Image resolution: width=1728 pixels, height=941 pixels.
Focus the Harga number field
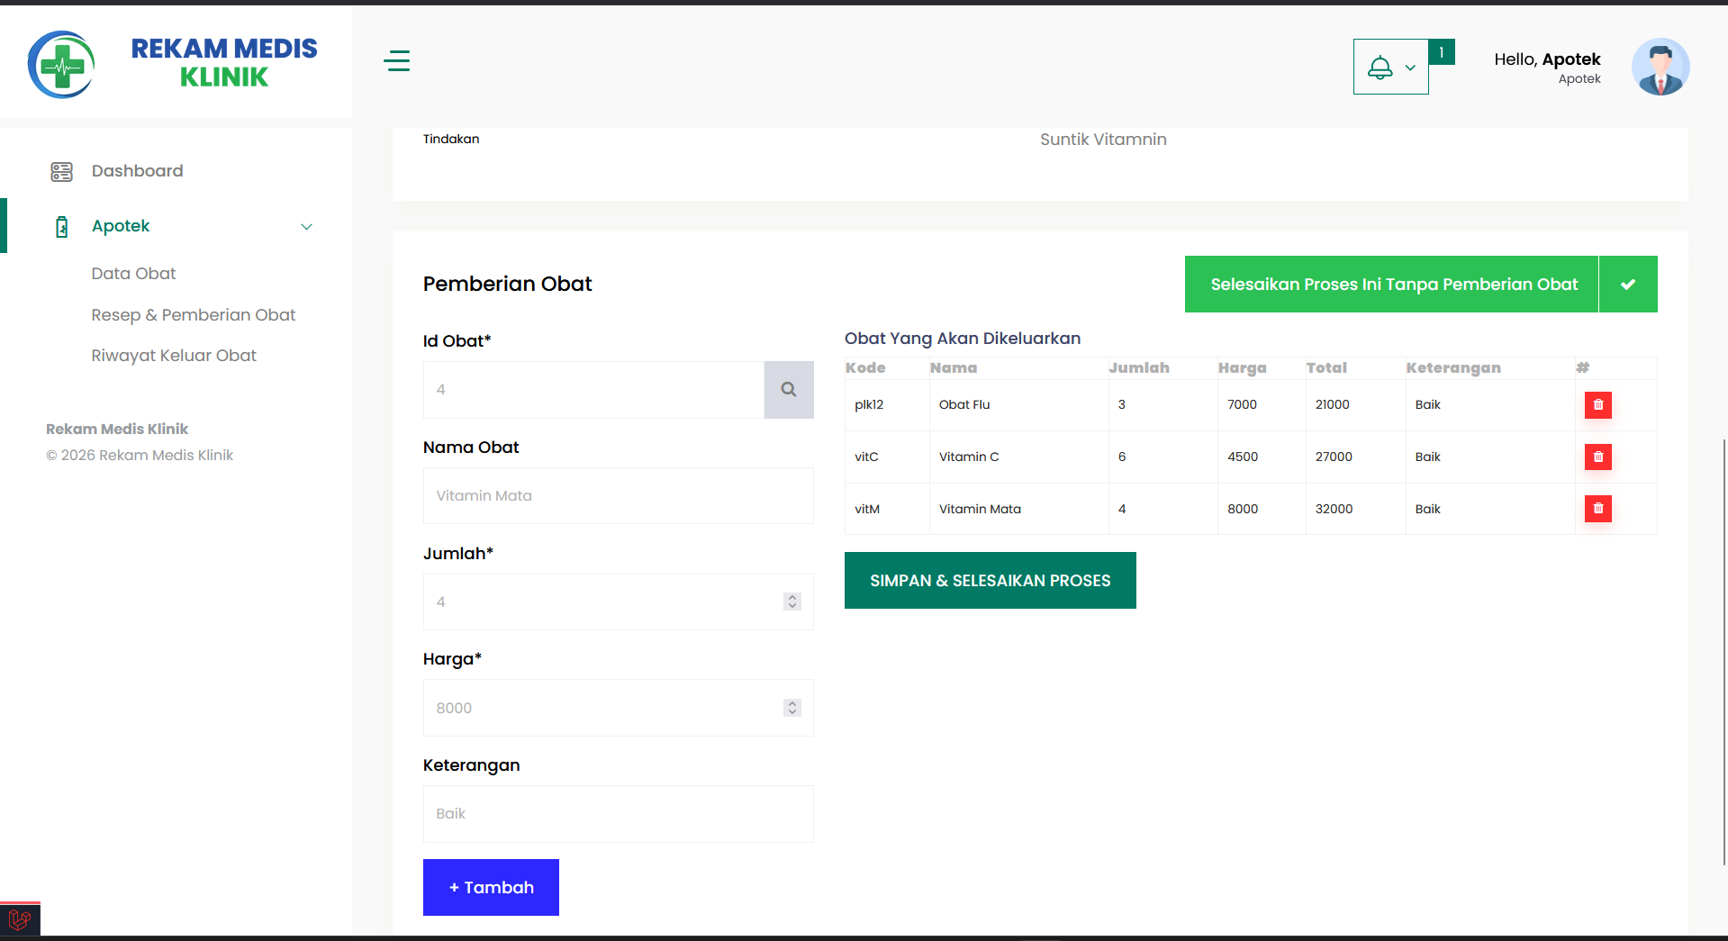[619, 708]
